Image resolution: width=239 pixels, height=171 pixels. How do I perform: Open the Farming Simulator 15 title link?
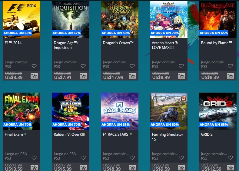[168, 137]
